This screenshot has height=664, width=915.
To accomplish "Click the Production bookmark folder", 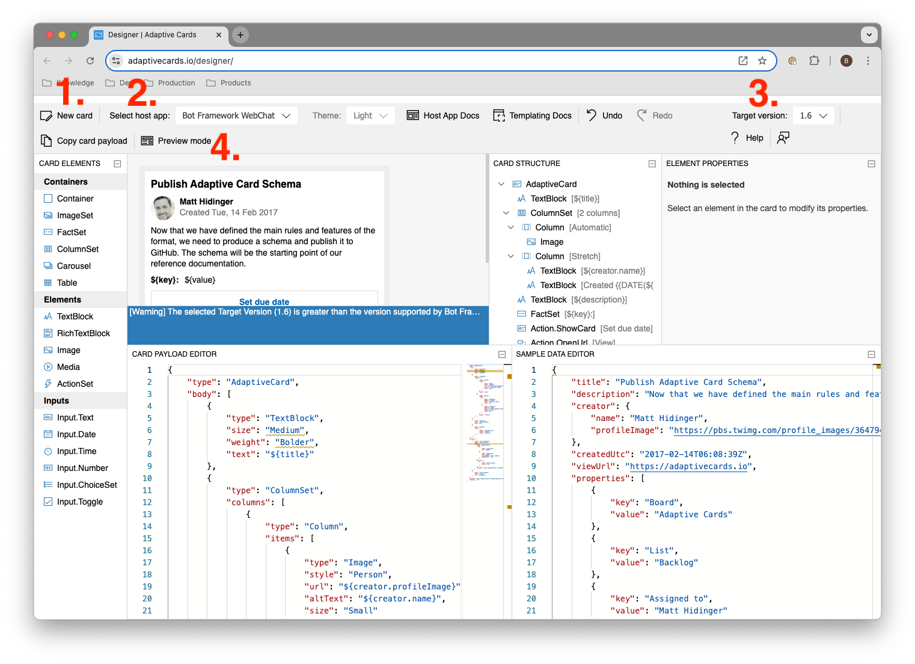I will pyautogui.click(x=170, y=83).
